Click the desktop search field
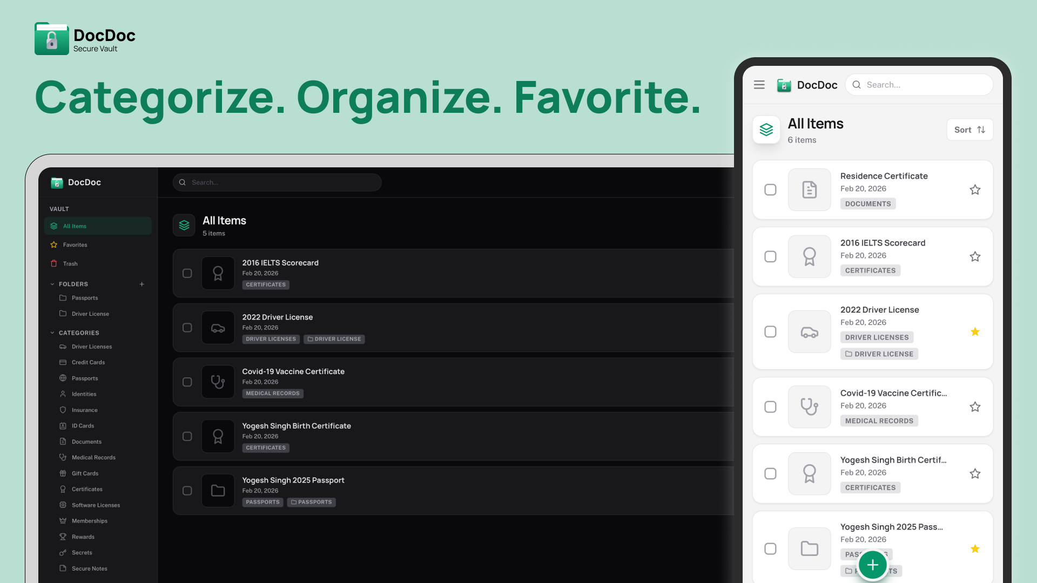The height and width of the screenshot is (583, 1037). [x=277, y=182]
